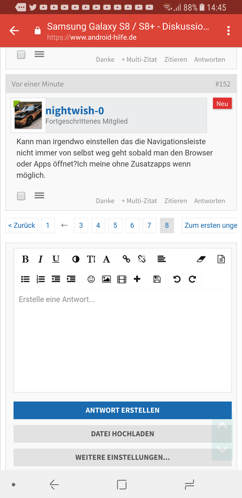The height and width of the screenshot is (498, 242).
Task: Insert image with the picture icon
Action: coord(106,279)
